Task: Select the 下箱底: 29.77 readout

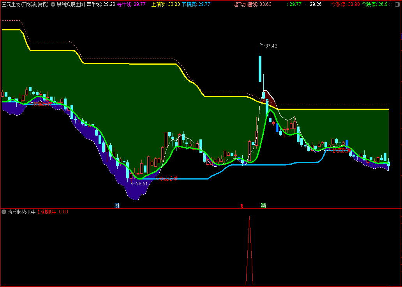Action: pos(196,4)
